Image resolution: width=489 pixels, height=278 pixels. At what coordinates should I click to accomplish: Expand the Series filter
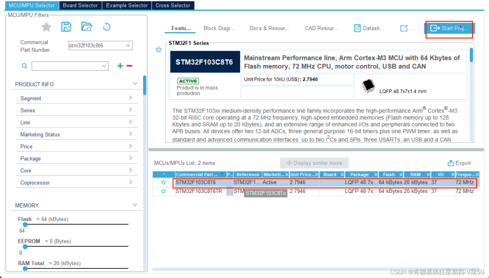click(131, 110)
